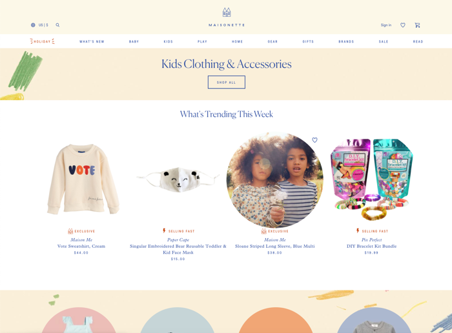Click the search magnifier icon
This screenshot has height=333, width=452.
point(57,25)
